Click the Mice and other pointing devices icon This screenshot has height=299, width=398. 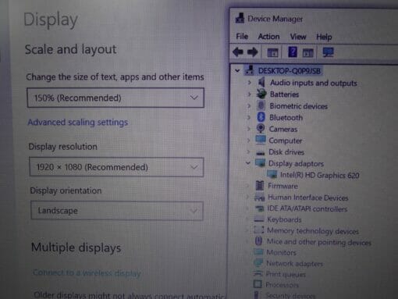coord(258,241)
